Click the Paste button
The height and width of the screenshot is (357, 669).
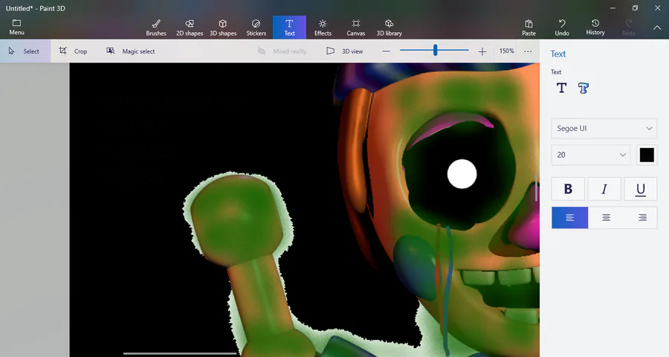pyautogui.click(x=529, y=28)
